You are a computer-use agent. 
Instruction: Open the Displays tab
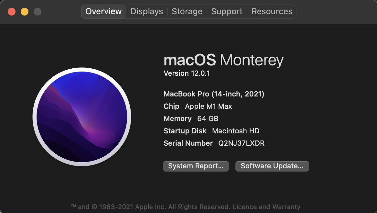click(146, 12)
